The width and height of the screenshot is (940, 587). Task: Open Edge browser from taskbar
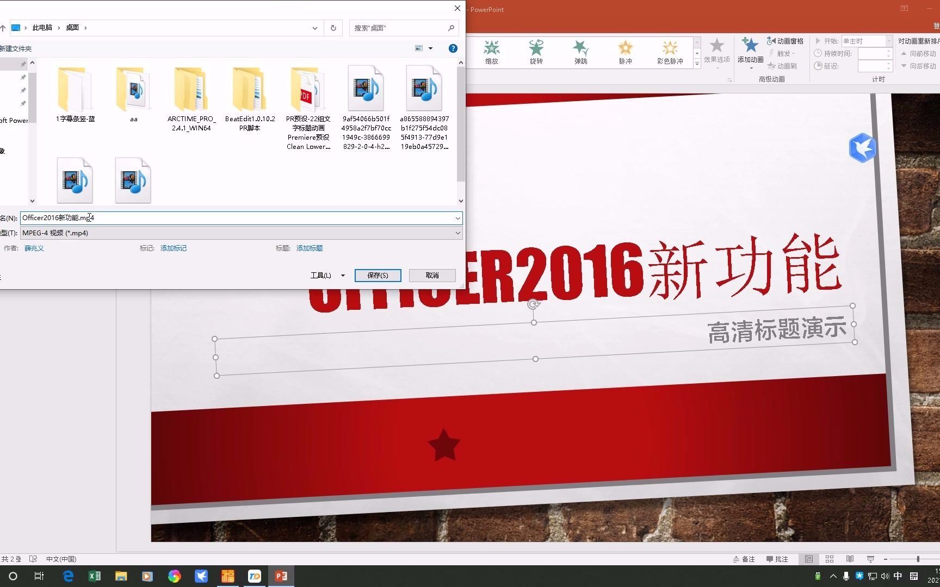tap(68, 576)
